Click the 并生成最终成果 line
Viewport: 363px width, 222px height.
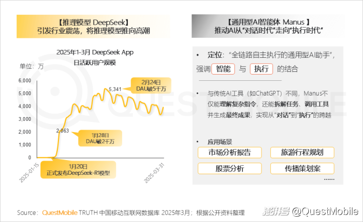click(269, 115)
